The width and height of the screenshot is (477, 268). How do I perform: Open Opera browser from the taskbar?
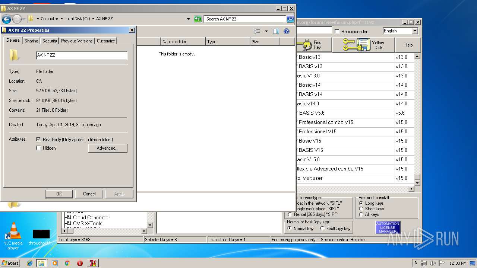point(80,263)
